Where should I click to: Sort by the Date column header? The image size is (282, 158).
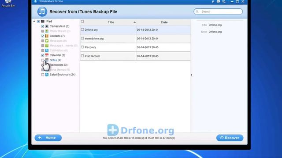pyautogui.click(x=164, y=22)
